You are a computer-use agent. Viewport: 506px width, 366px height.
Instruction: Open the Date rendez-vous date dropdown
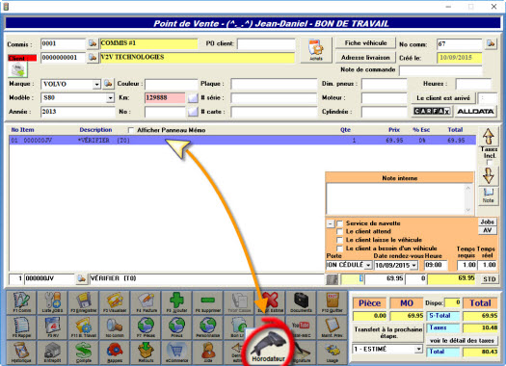pyautogui.click(x=414, y=266)
